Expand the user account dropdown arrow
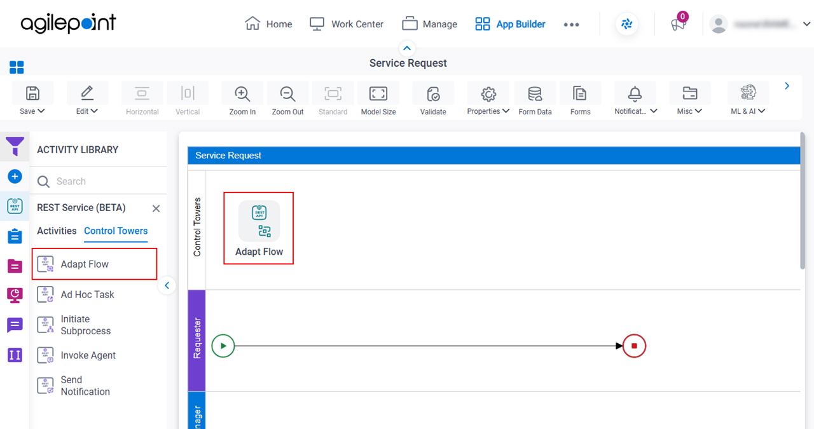Viewport: 814px width, 429px height. coord(806,24)
